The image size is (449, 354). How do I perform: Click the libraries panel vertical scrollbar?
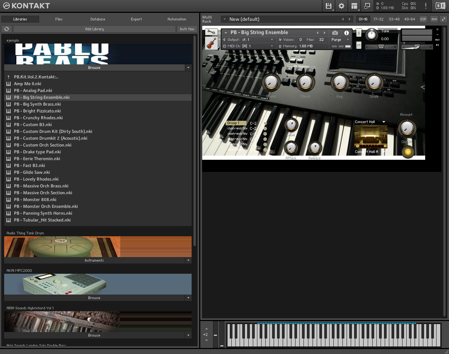coord(195,140)
